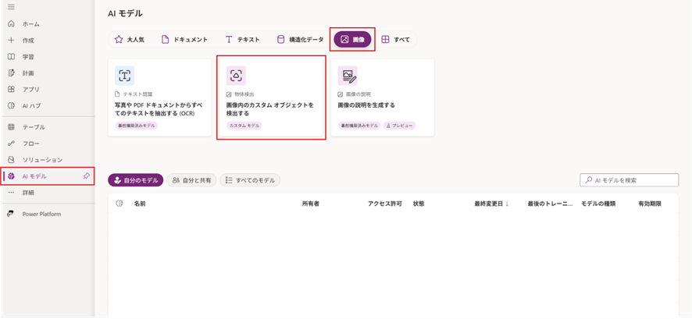Screen dimensions: 692x319
Task: Select the 構造化データ filter tab
Action: (x=300, y=40)
